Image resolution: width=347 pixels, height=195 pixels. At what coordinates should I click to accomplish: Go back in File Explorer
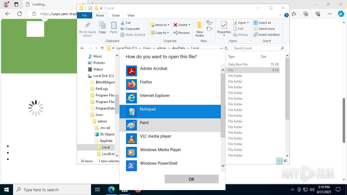82,48
